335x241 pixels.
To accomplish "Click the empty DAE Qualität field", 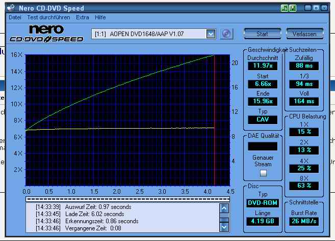I will (263, 146).
